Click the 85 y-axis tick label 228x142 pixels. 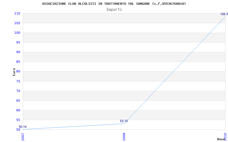click(18, 62)
